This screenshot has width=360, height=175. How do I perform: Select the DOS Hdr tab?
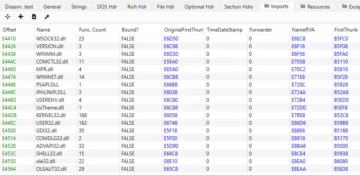click(107, 7)
